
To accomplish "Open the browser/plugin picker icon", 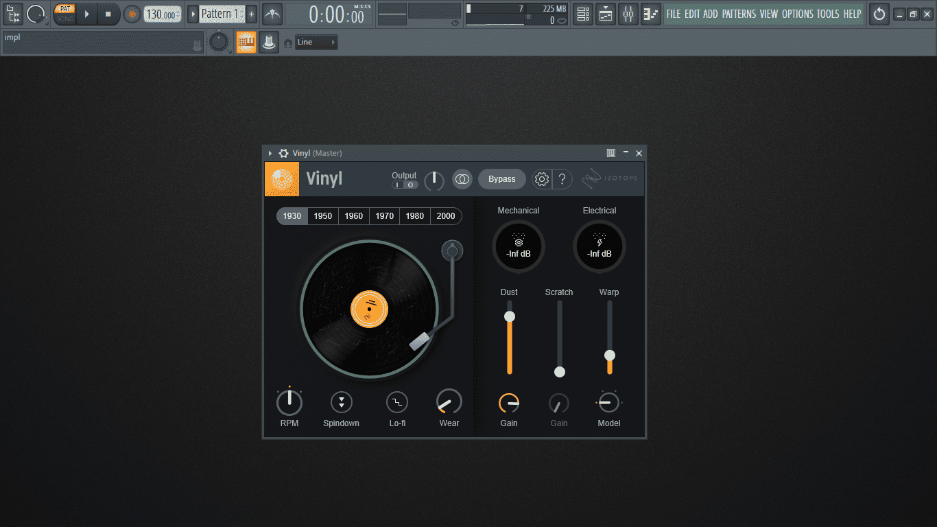I will coord(13,13).
